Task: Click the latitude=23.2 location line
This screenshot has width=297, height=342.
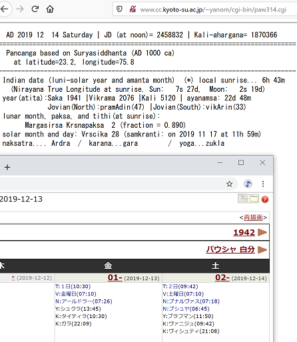Action: click(74, 62)
